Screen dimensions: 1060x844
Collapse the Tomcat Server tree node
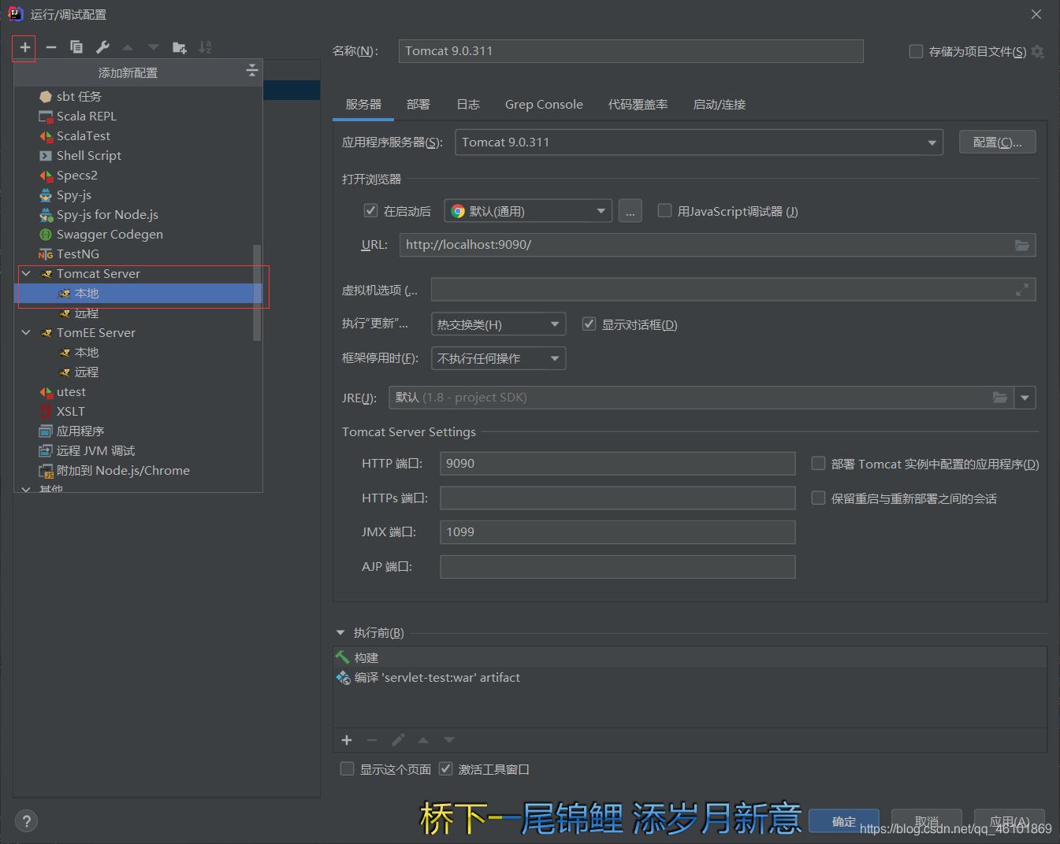click(x=26, y=274)
